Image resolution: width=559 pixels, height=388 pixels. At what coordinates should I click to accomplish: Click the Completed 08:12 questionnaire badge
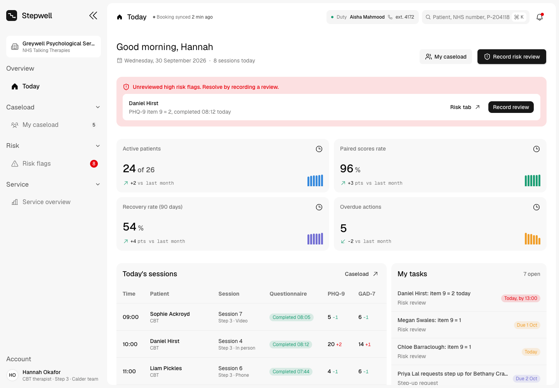291,345
